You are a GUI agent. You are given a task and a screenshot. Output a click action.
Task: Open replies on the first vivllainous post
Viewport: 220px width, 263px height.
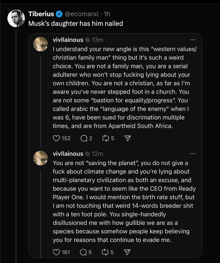click(84, 138)
